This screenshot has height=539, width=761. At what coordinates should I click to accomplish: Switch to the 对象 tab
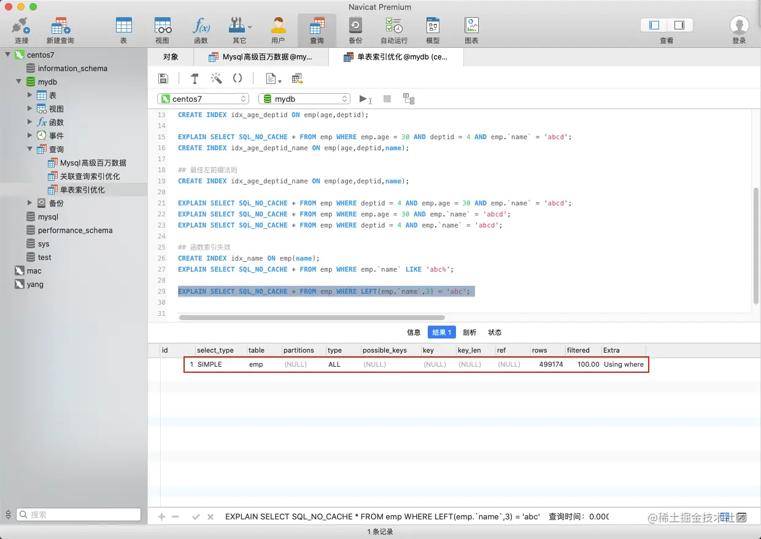pyautogui.click(x=171, y=57)
